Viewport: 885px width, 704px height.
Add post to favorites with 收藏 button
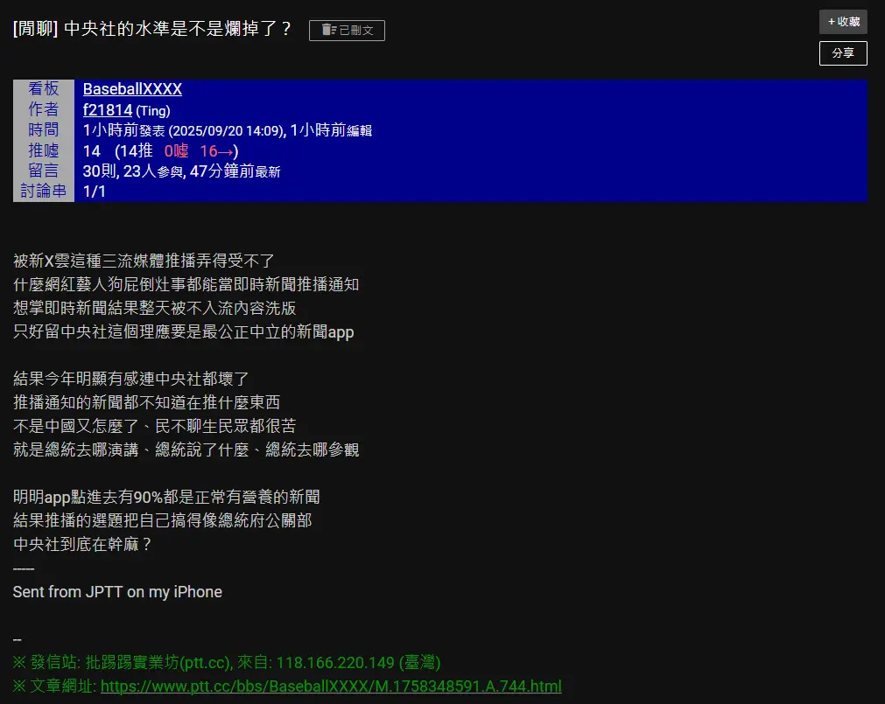pos(843,21)
